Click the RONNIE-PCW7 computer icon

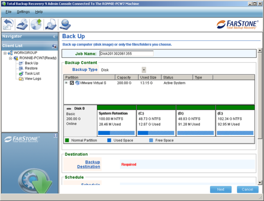click(16, 58)
